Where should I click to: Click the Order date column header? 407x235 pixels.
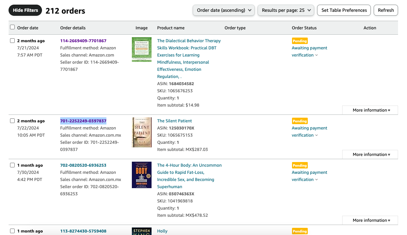28,28
